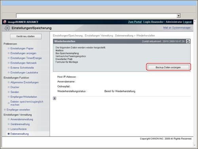Open Geräteverwaltung link
This screenshot has width=198, height=149.
point(20,124)
